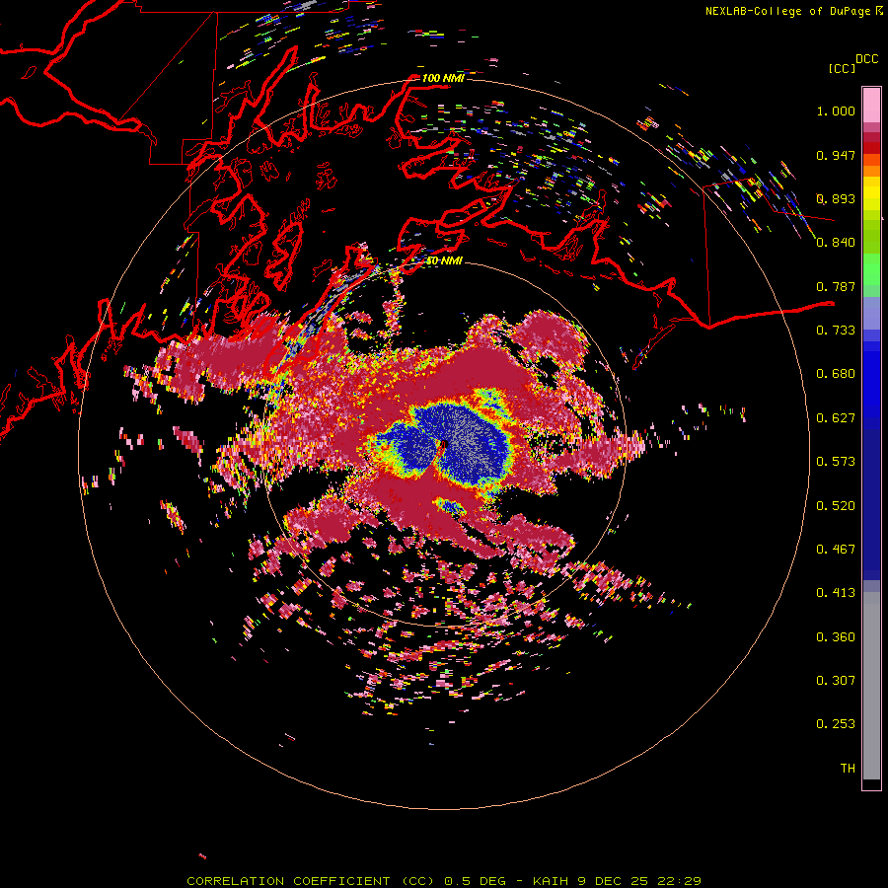The height and width of the screenshot is (888, 888).
Task: Click the 100 NMI range ring label
Action: coord(443,78)
